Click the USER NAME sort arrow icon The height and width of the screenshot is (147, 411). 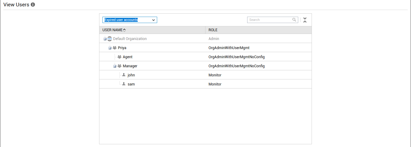[x=124, y=30]
